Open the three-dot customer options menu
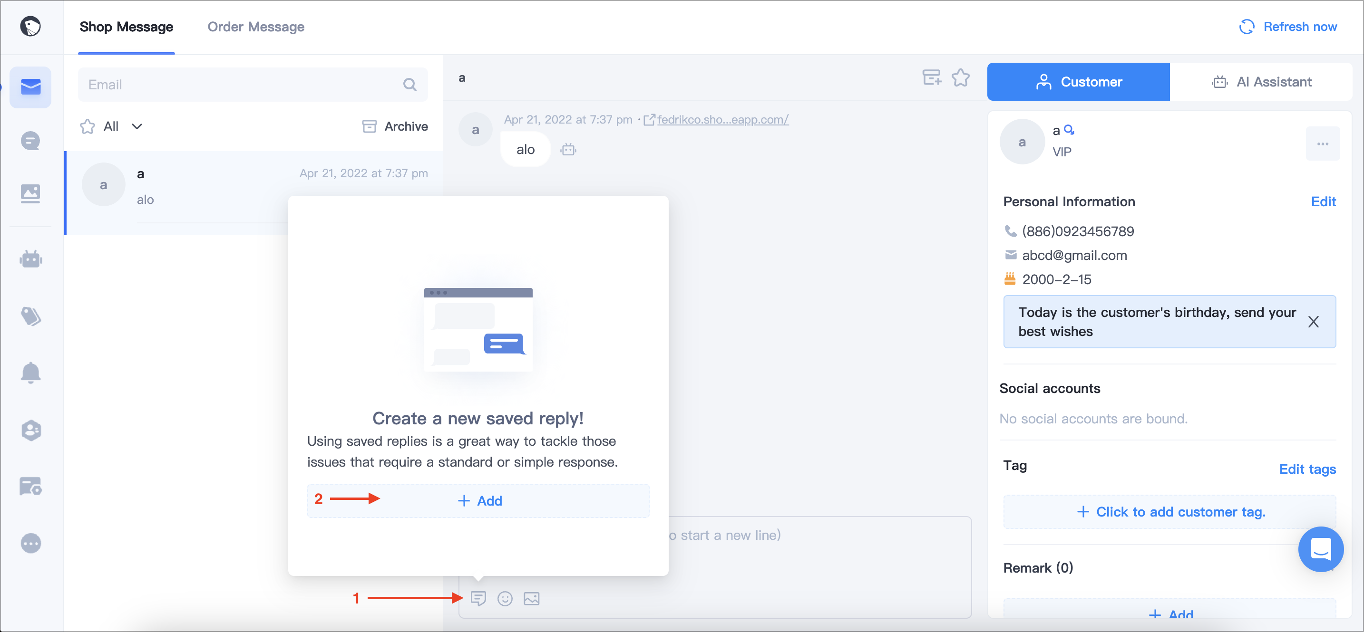The image size is (1364, 632). 1323,144
